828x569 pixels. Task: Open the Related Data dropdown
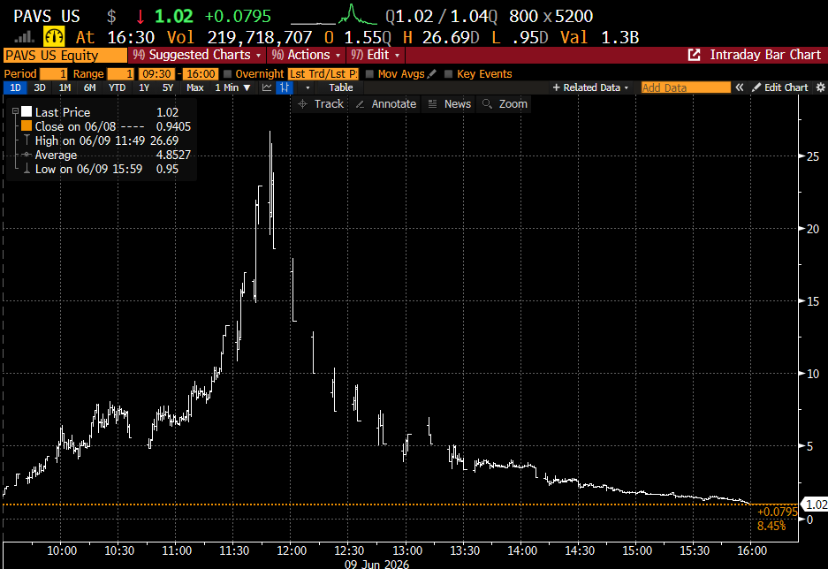tap(591, 87)
